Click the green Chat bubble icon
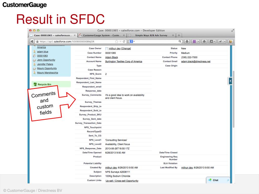The height and width of the screenshot is (194, 259). point(210,180)
